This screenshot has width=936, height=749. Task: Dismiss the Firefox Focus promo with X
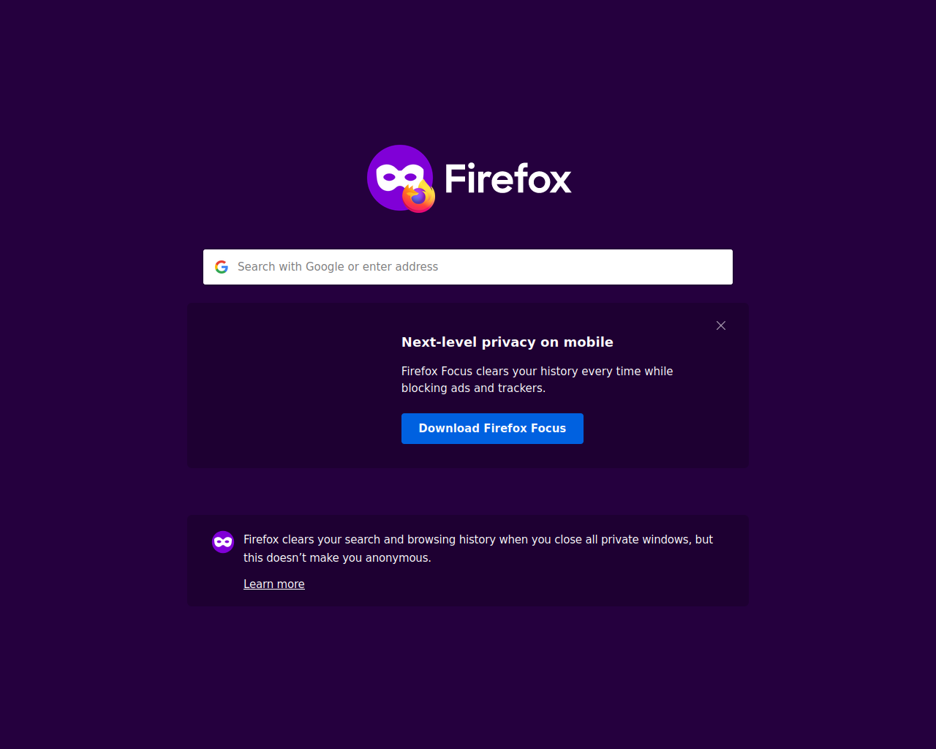[721, 325]
